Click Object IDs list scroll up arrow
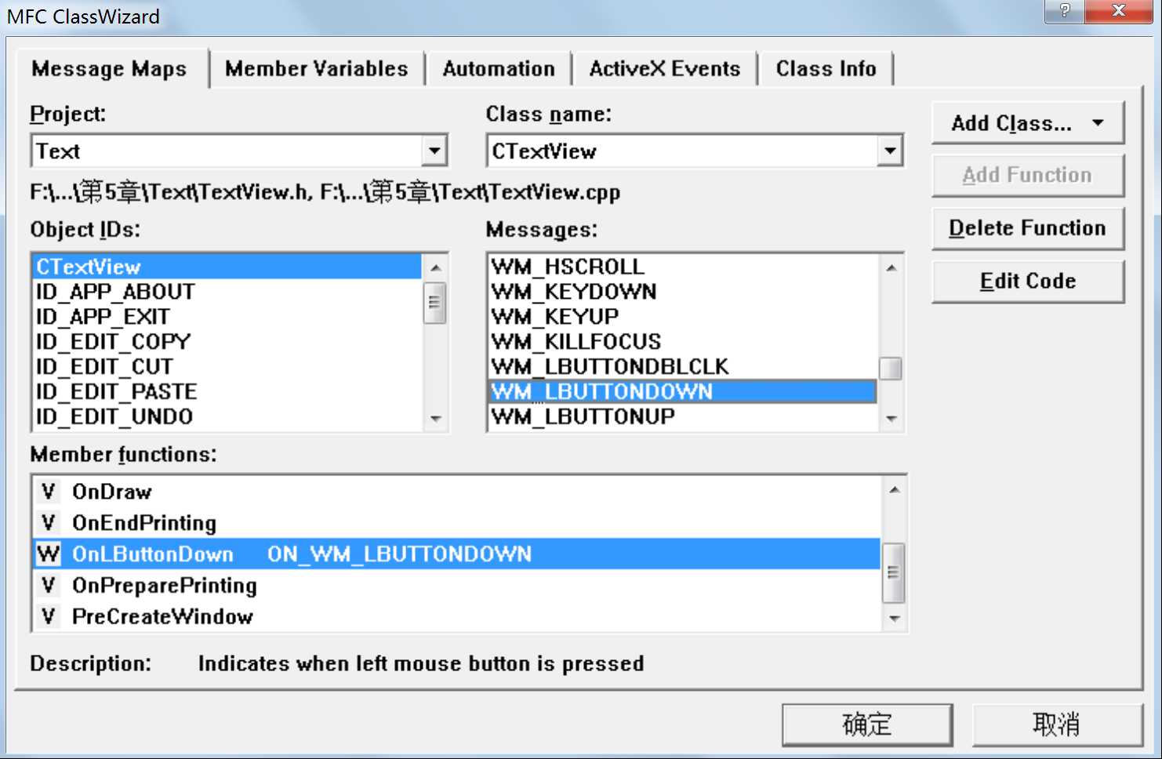Screen dimensions: 1162x759 click(x=436, y=267)
